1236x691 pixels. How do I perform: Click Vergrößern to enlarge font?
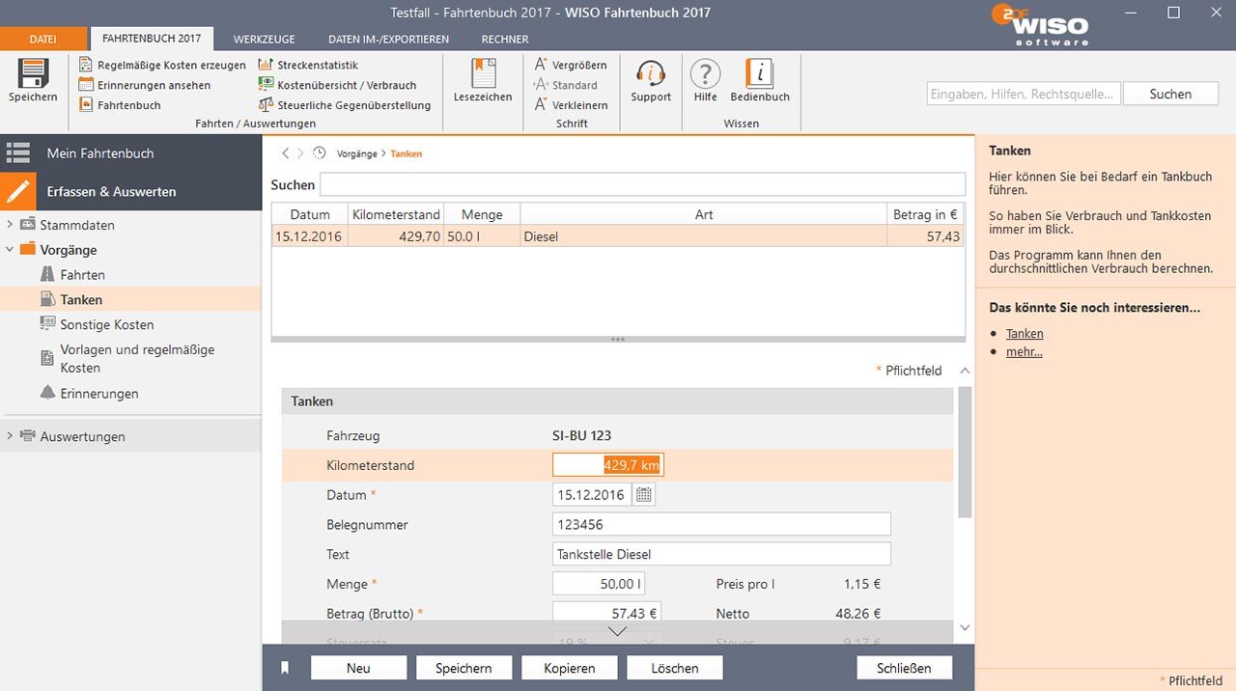(x=578, y=65)
